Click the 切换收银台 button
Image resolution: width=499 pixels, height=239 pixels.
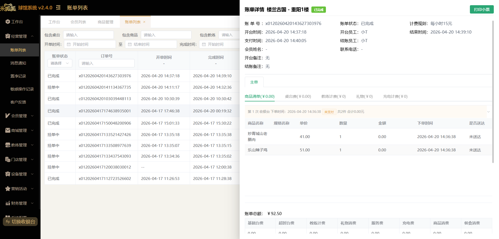(x=20, y=222)
